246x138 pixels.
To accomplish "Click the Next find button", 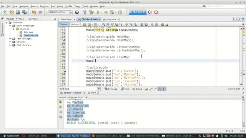I will click(125, 89).
